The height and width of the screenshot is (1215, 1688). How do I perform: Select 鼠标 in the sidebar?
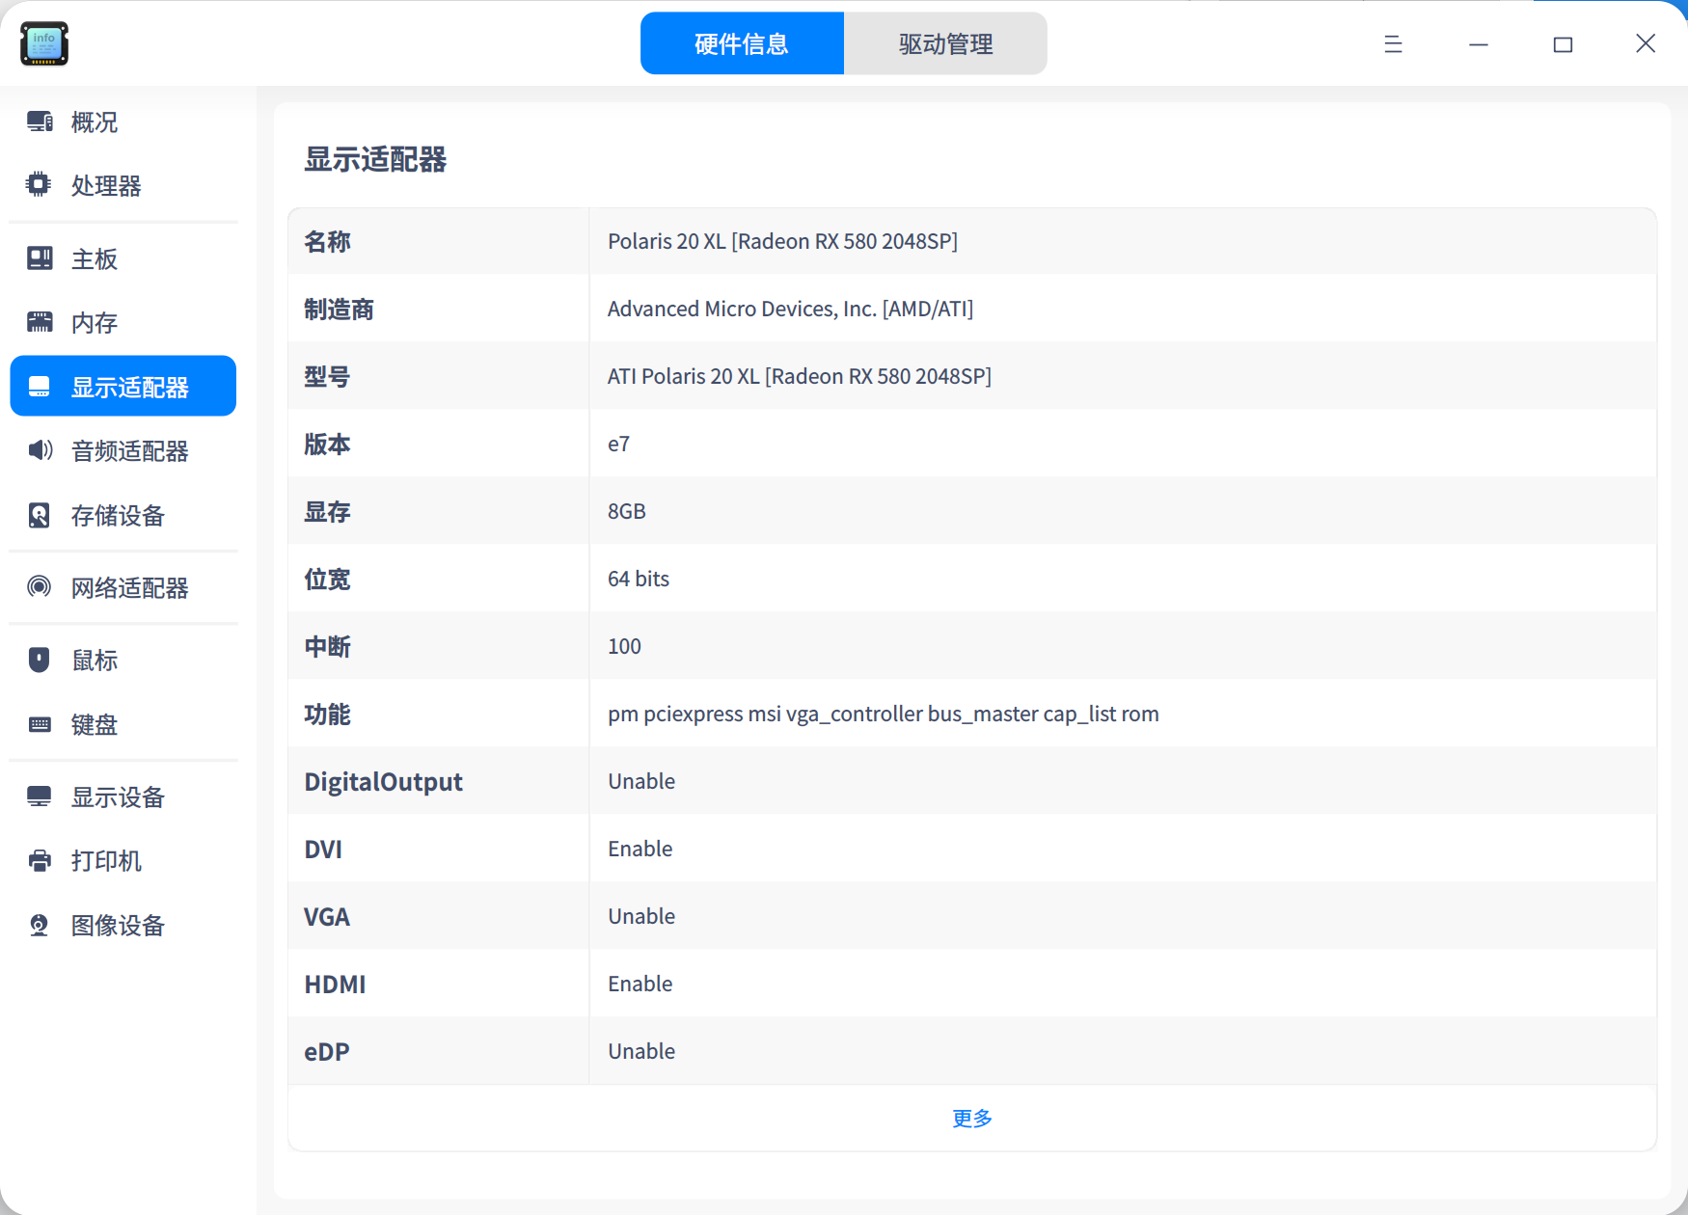[123, 660]
